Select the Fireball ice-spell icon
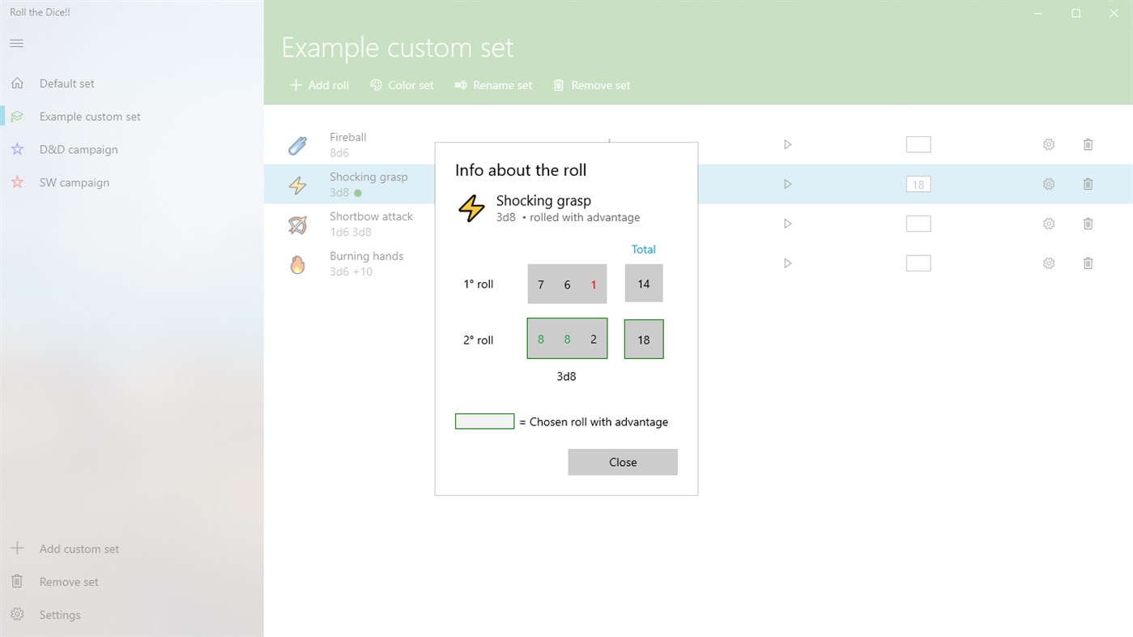Screen dimensions: 1133x637 pos(297,144)
